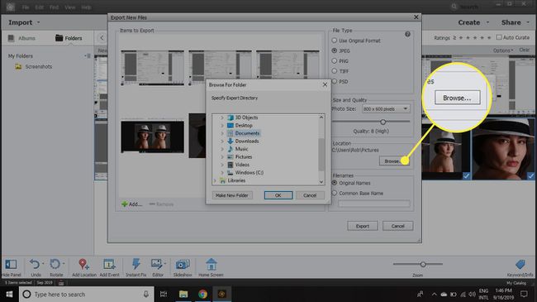Viewport: 537px width, 302px height.
Task: Open Photo Size dropdown
Action: tap(386, 108)
